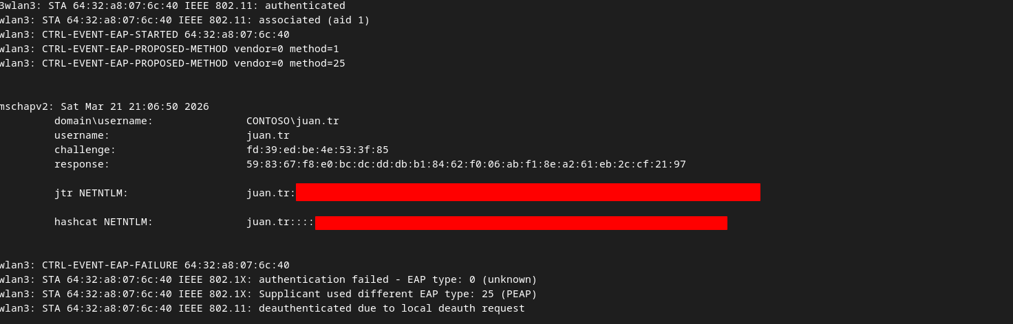Click the "authentication failed" log line
The height and width of the screenshot is (324, 1013).
tap(268, 280)
